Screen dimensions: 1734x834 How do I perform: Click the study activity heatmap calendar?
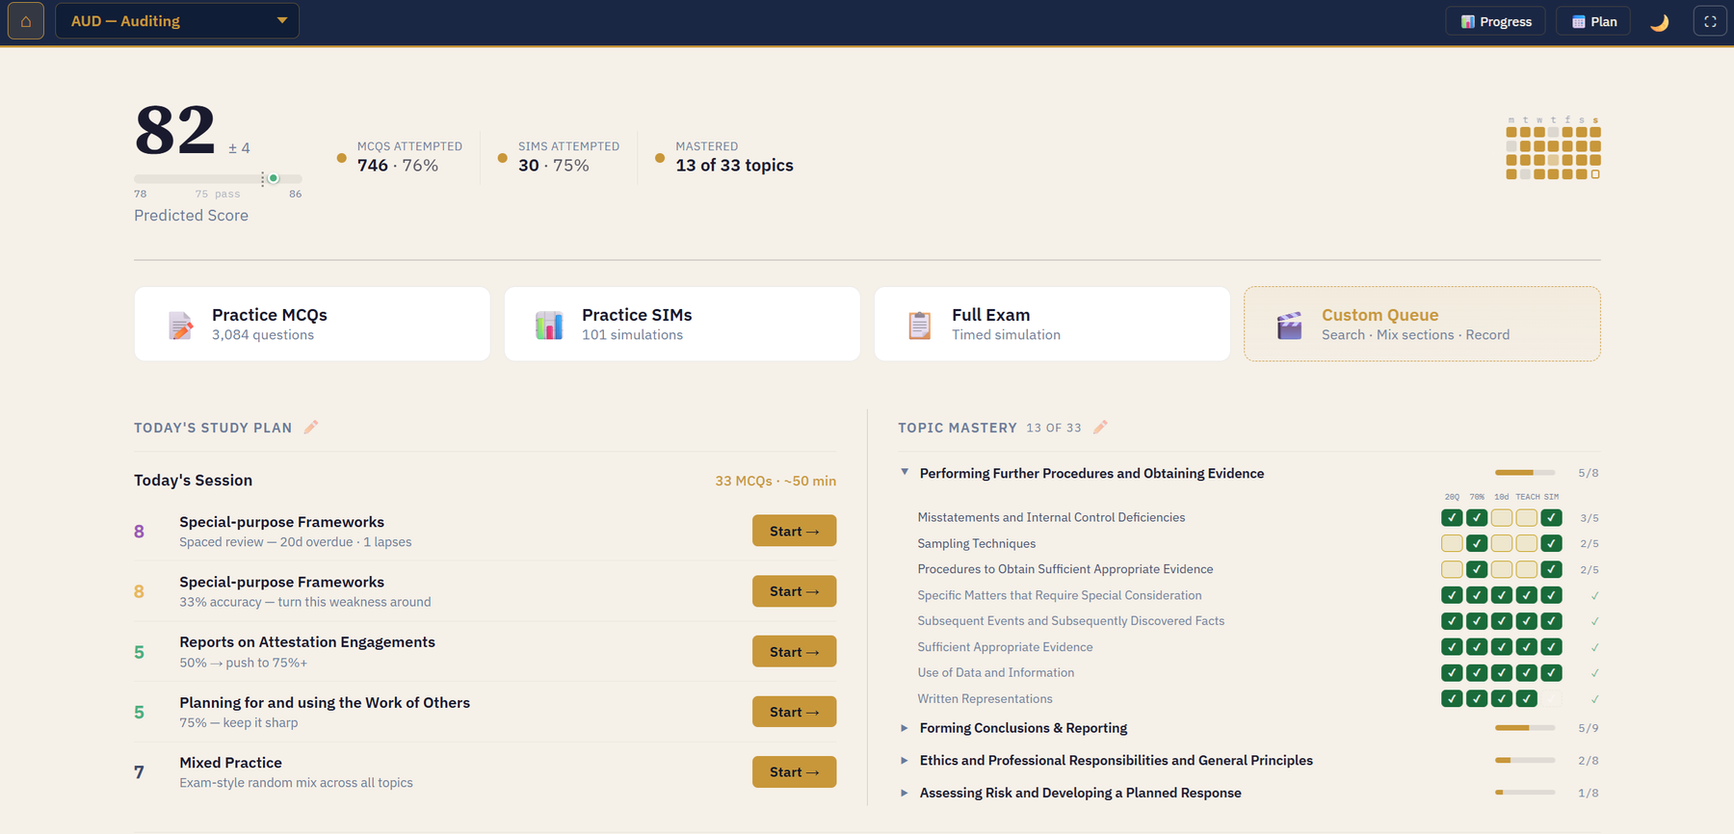click(1553, 147)
